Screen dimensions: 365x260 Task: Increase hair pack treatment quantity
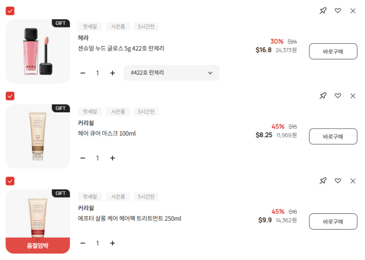tap(112, 243)
